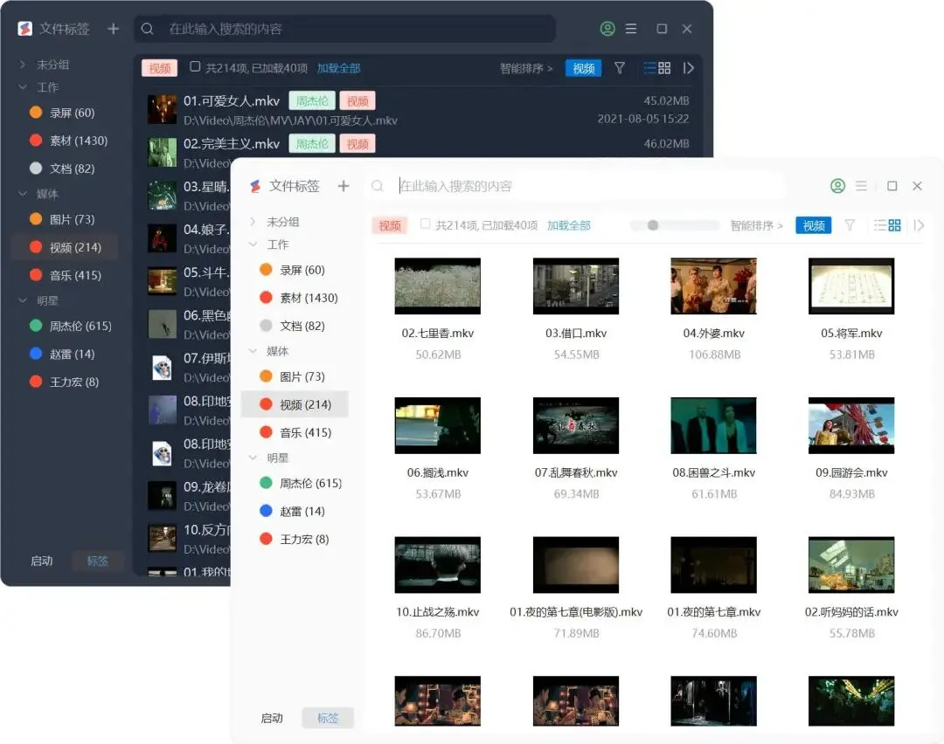Switch to grid view in the dark window

click(x=664, y=68)
